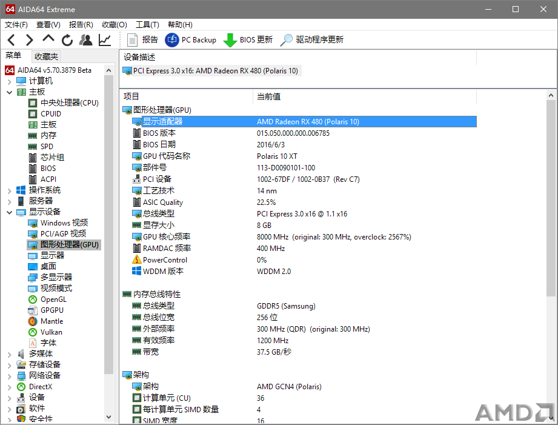
Task: Select 图形处理器(GPU) tree item
Action: 70,245
